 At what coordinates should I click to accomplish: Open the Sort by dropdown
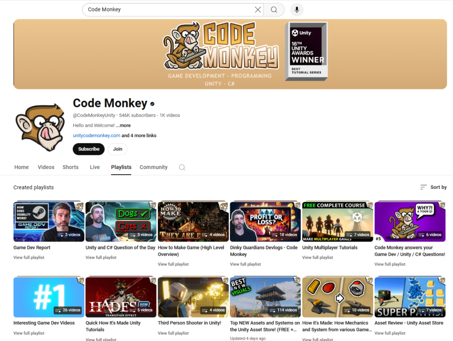click(434, 187)
